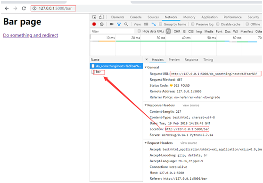Filter requests by XHR
Viewport: 263px width, 183px height.
point(177,32)
